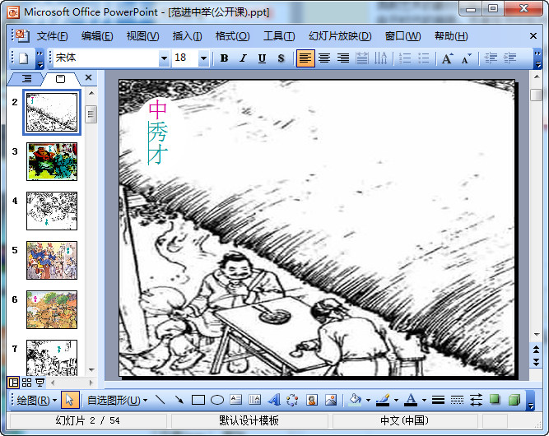The width and height of the screenshot is (549, 436).
Task: Toggle Bold formatting
Action: 224,58
